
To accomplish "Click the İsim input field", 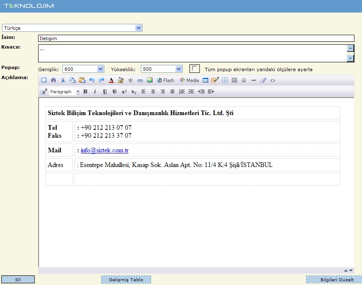I will 196,38.
